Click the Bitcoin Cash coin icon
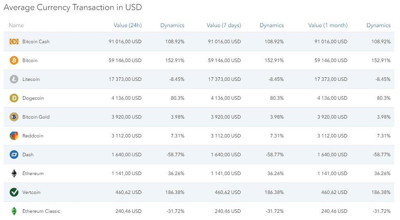Viewport: 400px width, 220px height. (x=14, y=41)
